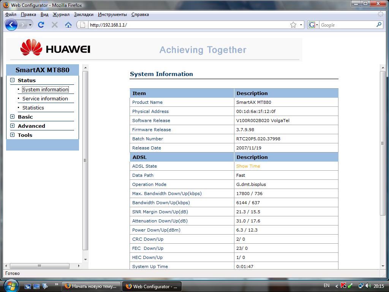389x292 pixels.
Task: Click the main page vertical scrollbar thumb
Action: (383, 143)
